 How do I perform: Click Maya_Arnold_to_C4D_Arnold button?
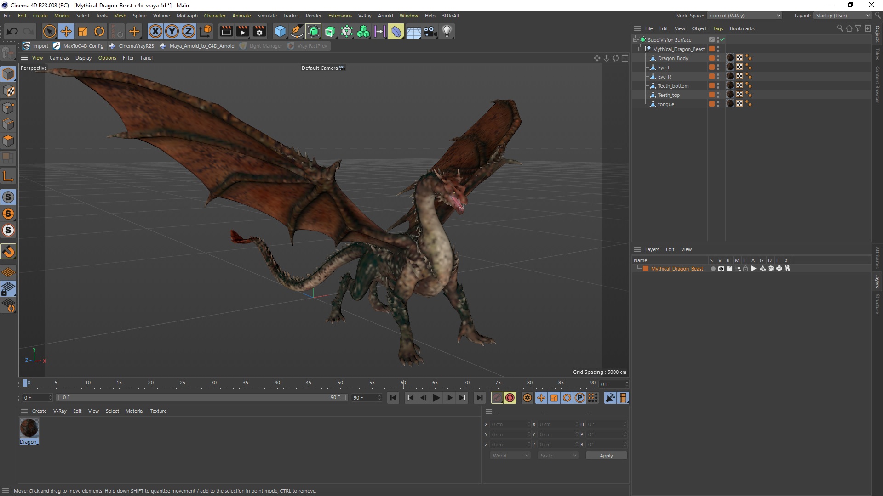[197, 46]
